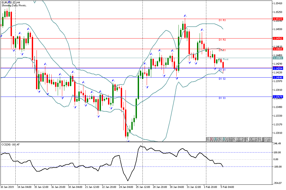Click the D1 S2 support label
The image size is (286, 190).
pos(222,79)
